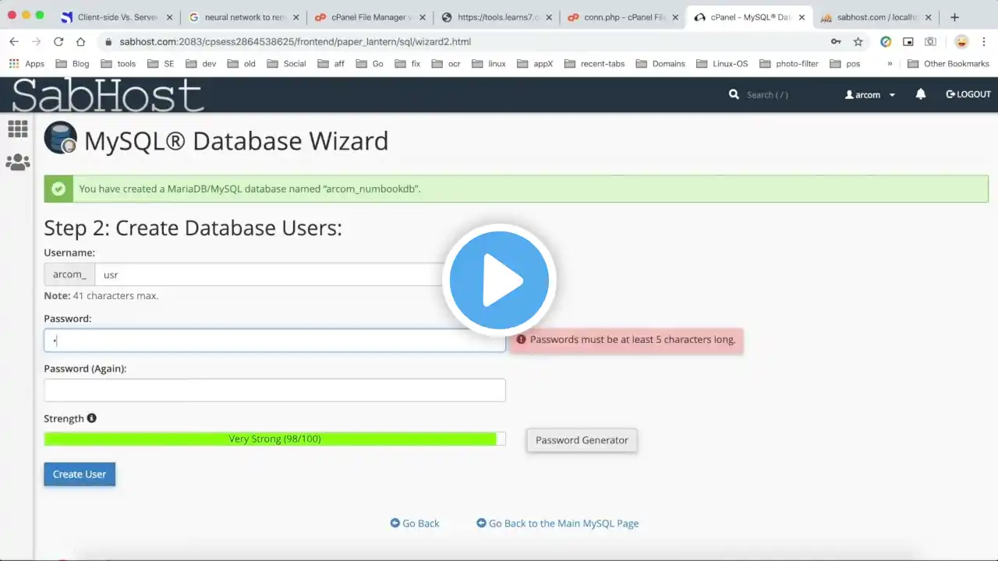Click the LOGOUT button
This screenshot has width=998, height=561.
968,94
